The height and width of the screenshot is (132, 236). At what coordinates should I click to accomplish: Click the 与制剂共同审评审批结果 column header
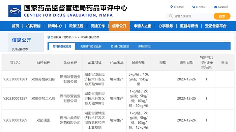coord(206,62)
